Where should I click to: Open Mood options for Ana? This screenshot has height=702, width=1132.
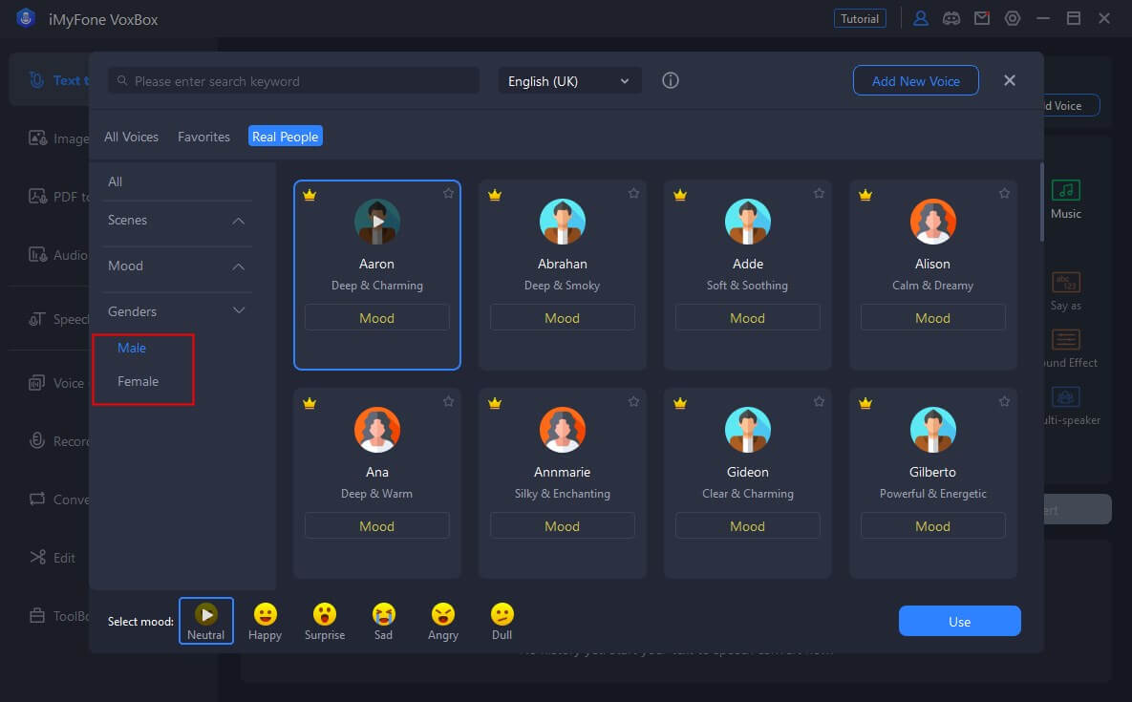[376, 526]
